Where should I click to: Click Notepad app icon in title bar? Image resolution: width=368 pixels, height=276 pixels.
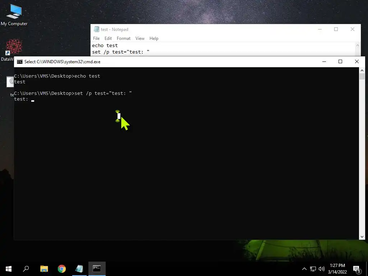point(96,29)
